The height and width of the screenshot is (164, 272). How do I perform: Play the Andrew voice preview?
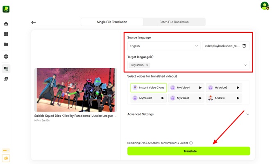(x=238, y=98)
